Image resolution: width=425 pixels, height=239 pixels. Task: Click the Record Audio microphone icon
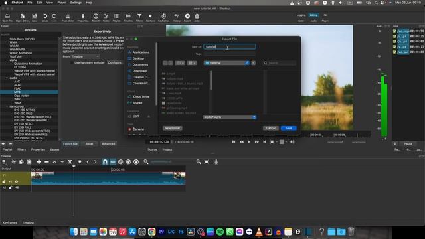pyautogui.click(x=216, y=162)
